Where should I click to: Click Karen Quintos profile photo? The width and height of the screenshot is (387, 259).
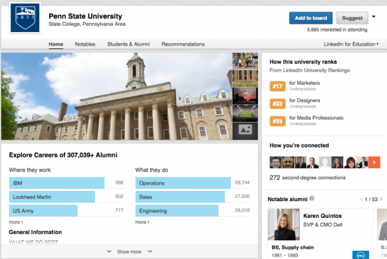[284, 224]
